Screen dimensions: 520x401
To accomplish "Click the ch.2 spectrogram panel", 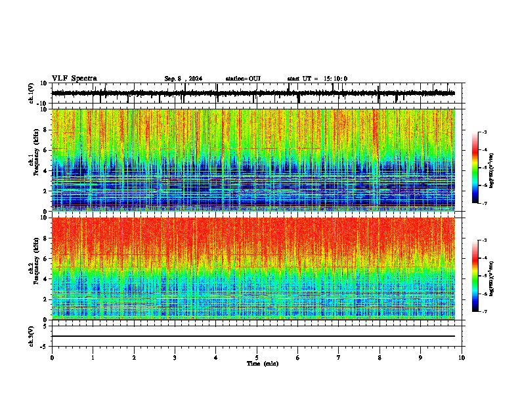I will [x=257, y=269].
